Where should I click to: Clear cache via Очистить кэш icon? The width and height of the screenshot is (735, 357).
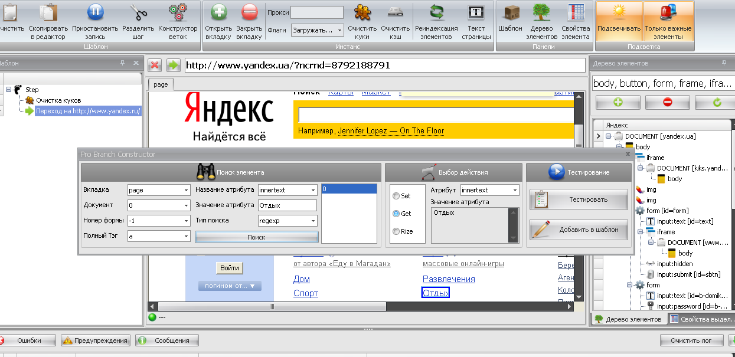pos(395,12)
